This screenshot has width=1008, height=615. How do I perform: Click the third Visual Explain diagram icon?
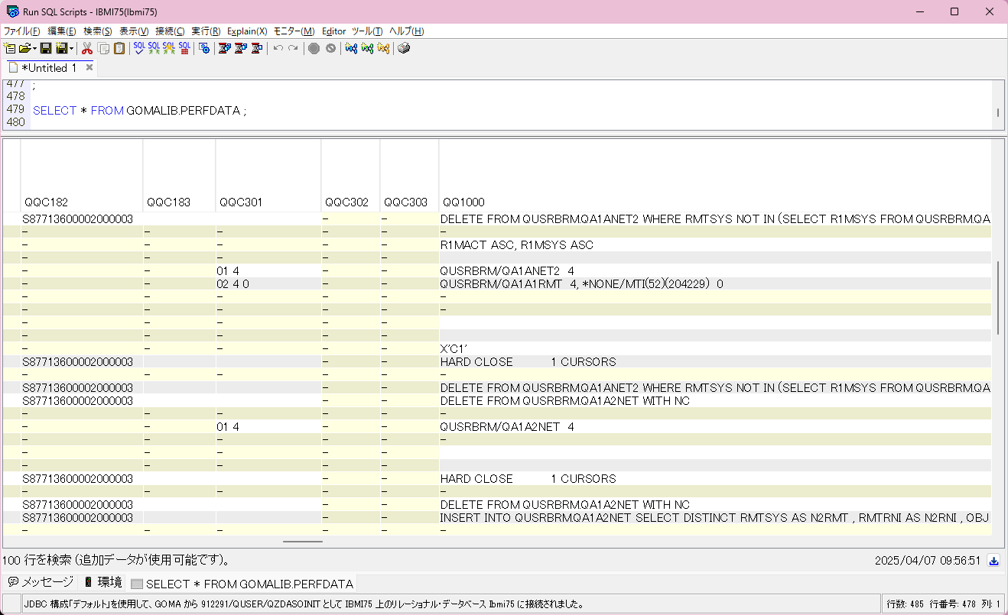[383, 48]
